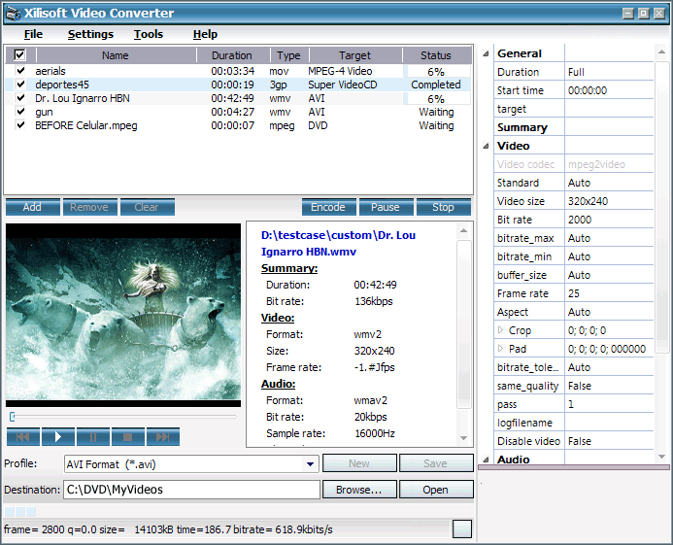Select the Frame rate value 25

(x=573, y=293)
